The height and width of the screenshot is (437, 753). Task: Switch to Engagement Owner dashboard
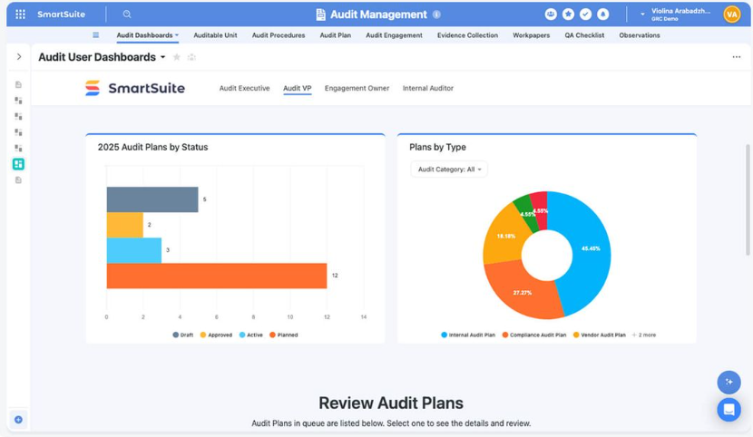[357, 88]
